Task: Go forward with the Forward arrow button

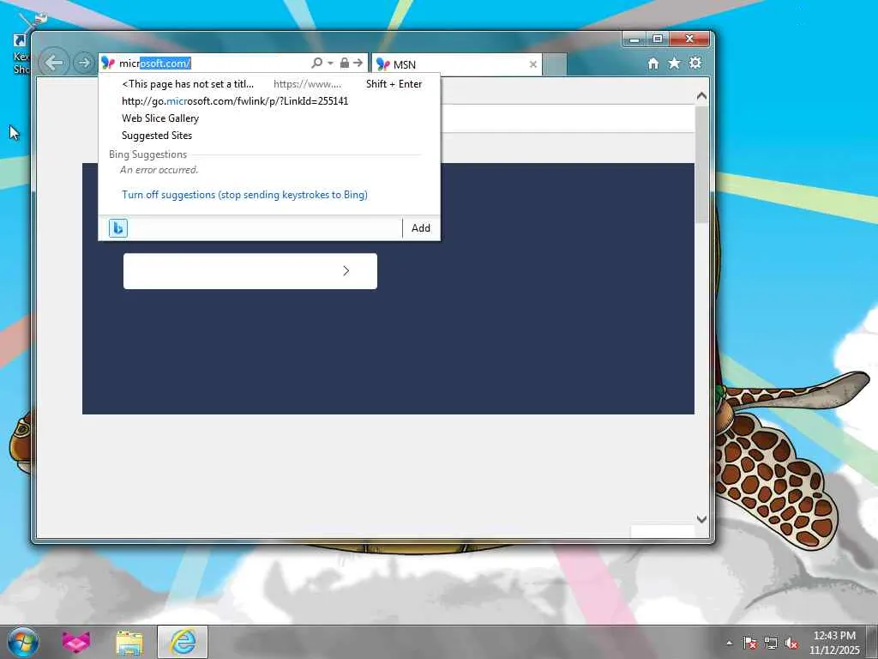Action: point(84,62)
